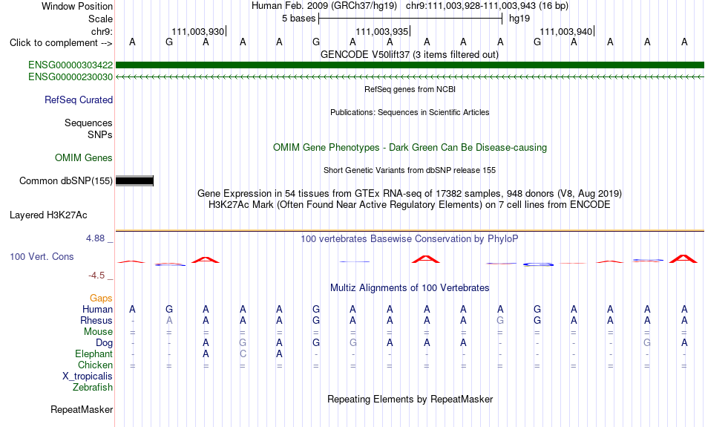The image size is (705, 427).
Task: Click the black dbSNP variant block
Action: [134, 181]
